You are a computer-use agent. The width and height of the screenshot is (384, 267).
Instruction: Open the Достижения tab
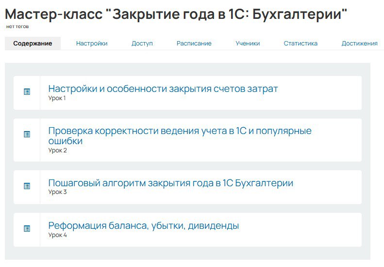[359, 44]
